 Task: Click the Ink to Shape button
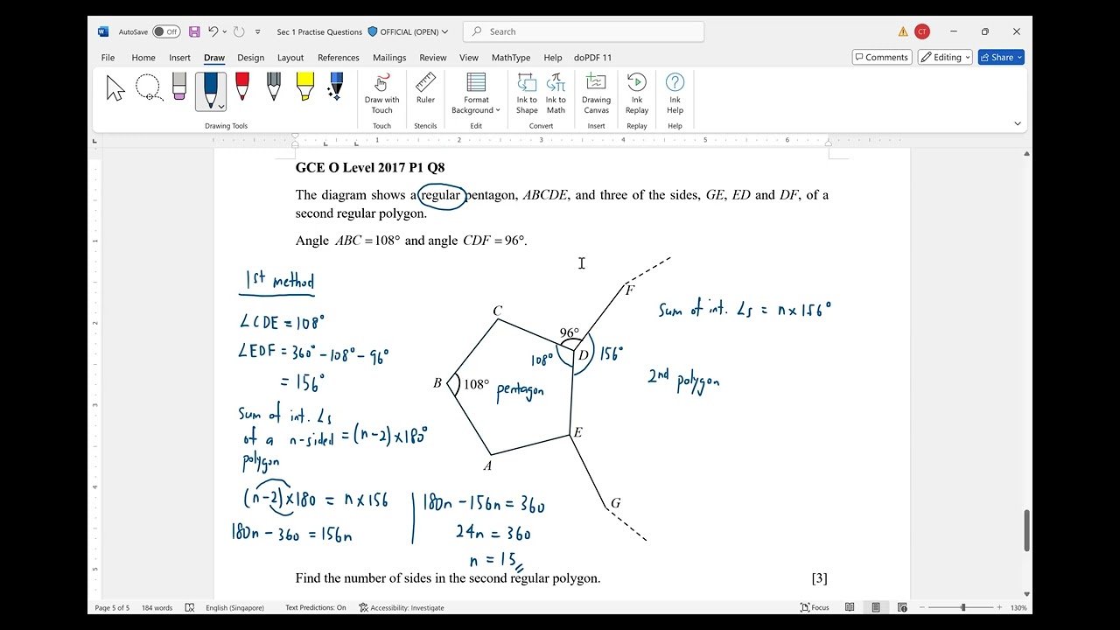point(527,94)
